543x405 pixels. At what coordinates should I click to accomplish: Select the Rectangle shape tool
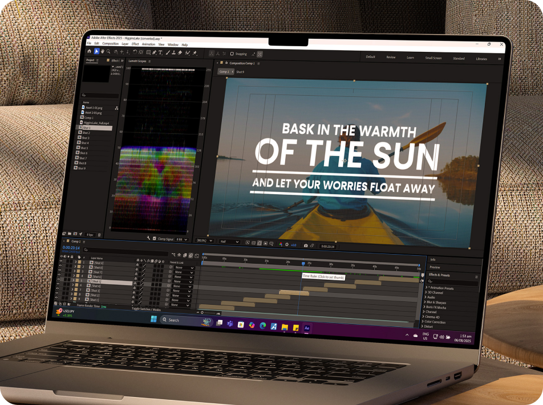tap(148, 52)
